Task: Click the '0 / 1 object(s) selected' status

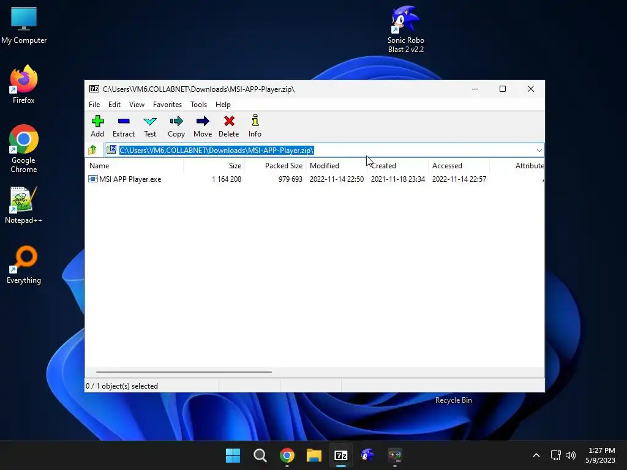Action: [x=122, y=386]
